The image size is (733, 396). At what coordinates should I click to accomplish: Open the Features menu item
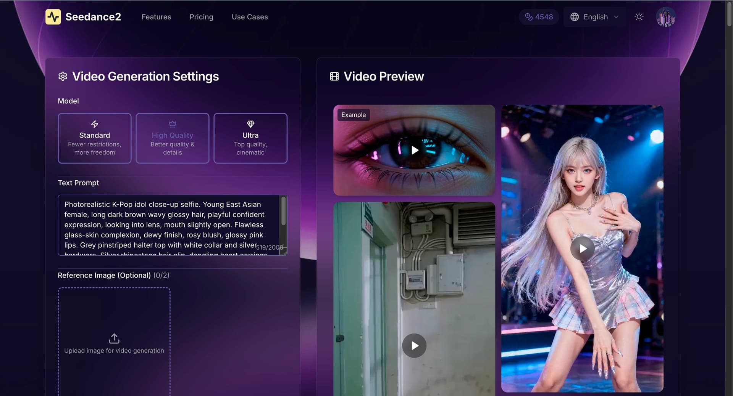point(156,17)
